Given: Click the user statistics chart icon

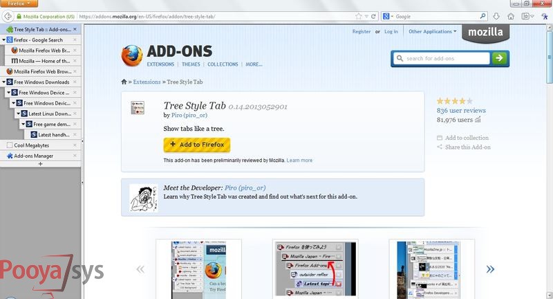Looking at the screenshot, I should [478, 120].
